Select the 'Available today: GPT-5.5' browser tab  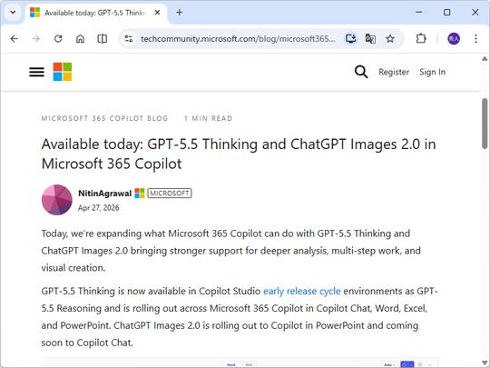click(x=94, y=13)
